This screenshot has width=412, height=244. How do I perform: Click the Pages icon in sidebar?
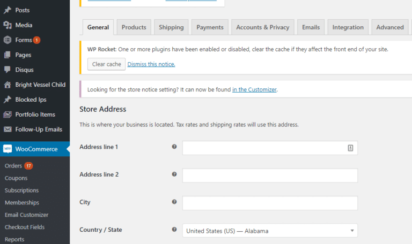click(x=8, y=55)
